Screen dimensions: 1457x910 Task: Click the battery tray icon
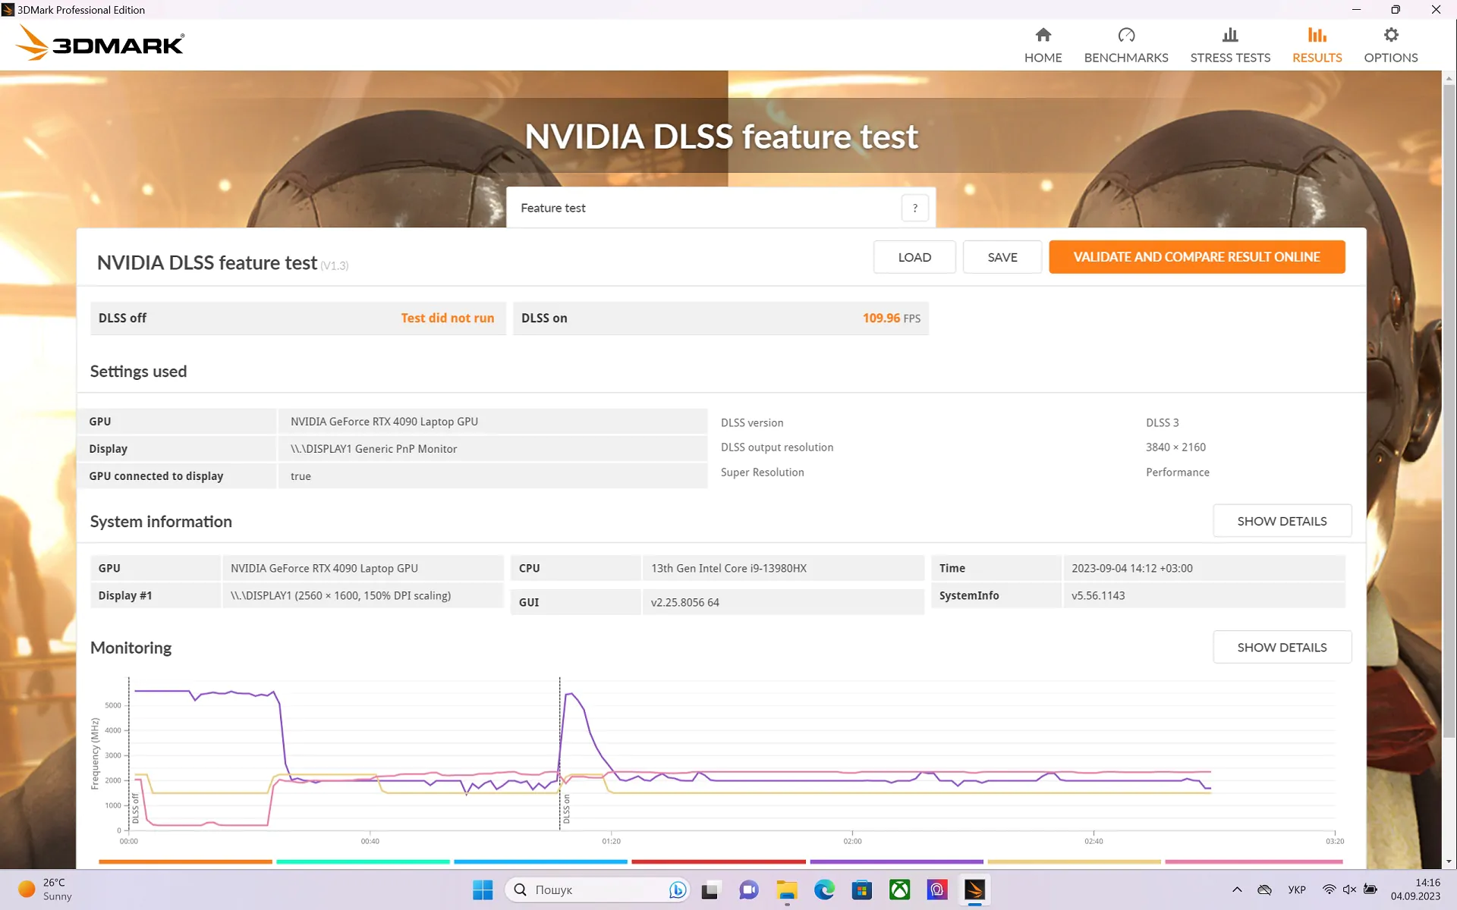1370,890
